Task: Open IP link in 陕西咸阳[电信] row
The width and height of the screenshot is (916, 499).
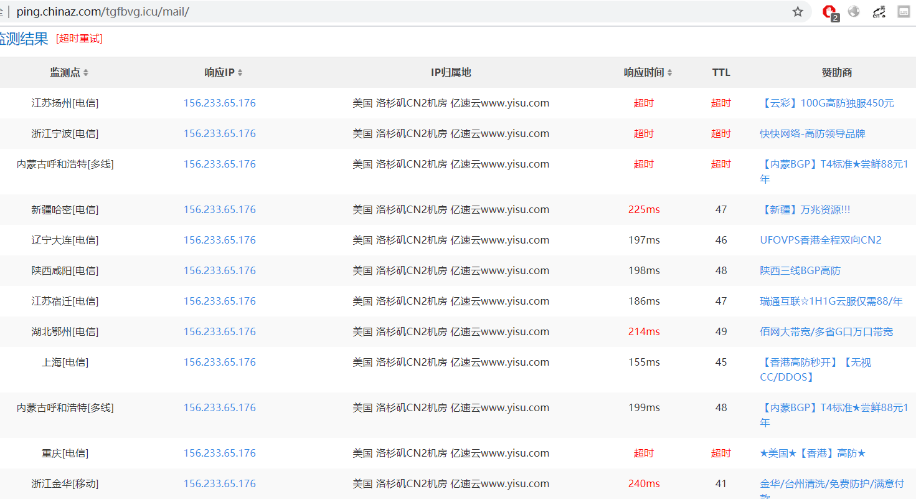Action: coord(219,271)
